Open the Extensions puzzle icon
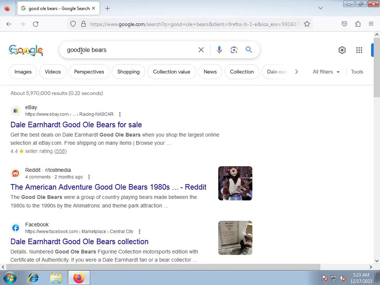Viewport: 380px width, 285px height. (358, 24)
